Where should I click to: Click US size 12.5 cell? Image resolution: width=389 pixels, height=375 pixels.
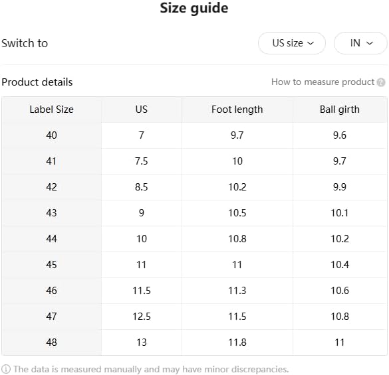[142, 317]
